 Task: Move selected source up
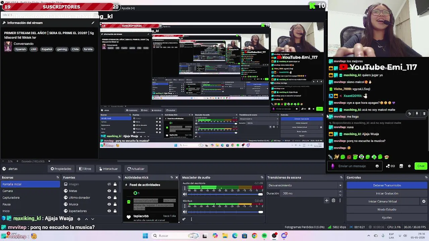(x=86, y=219)
